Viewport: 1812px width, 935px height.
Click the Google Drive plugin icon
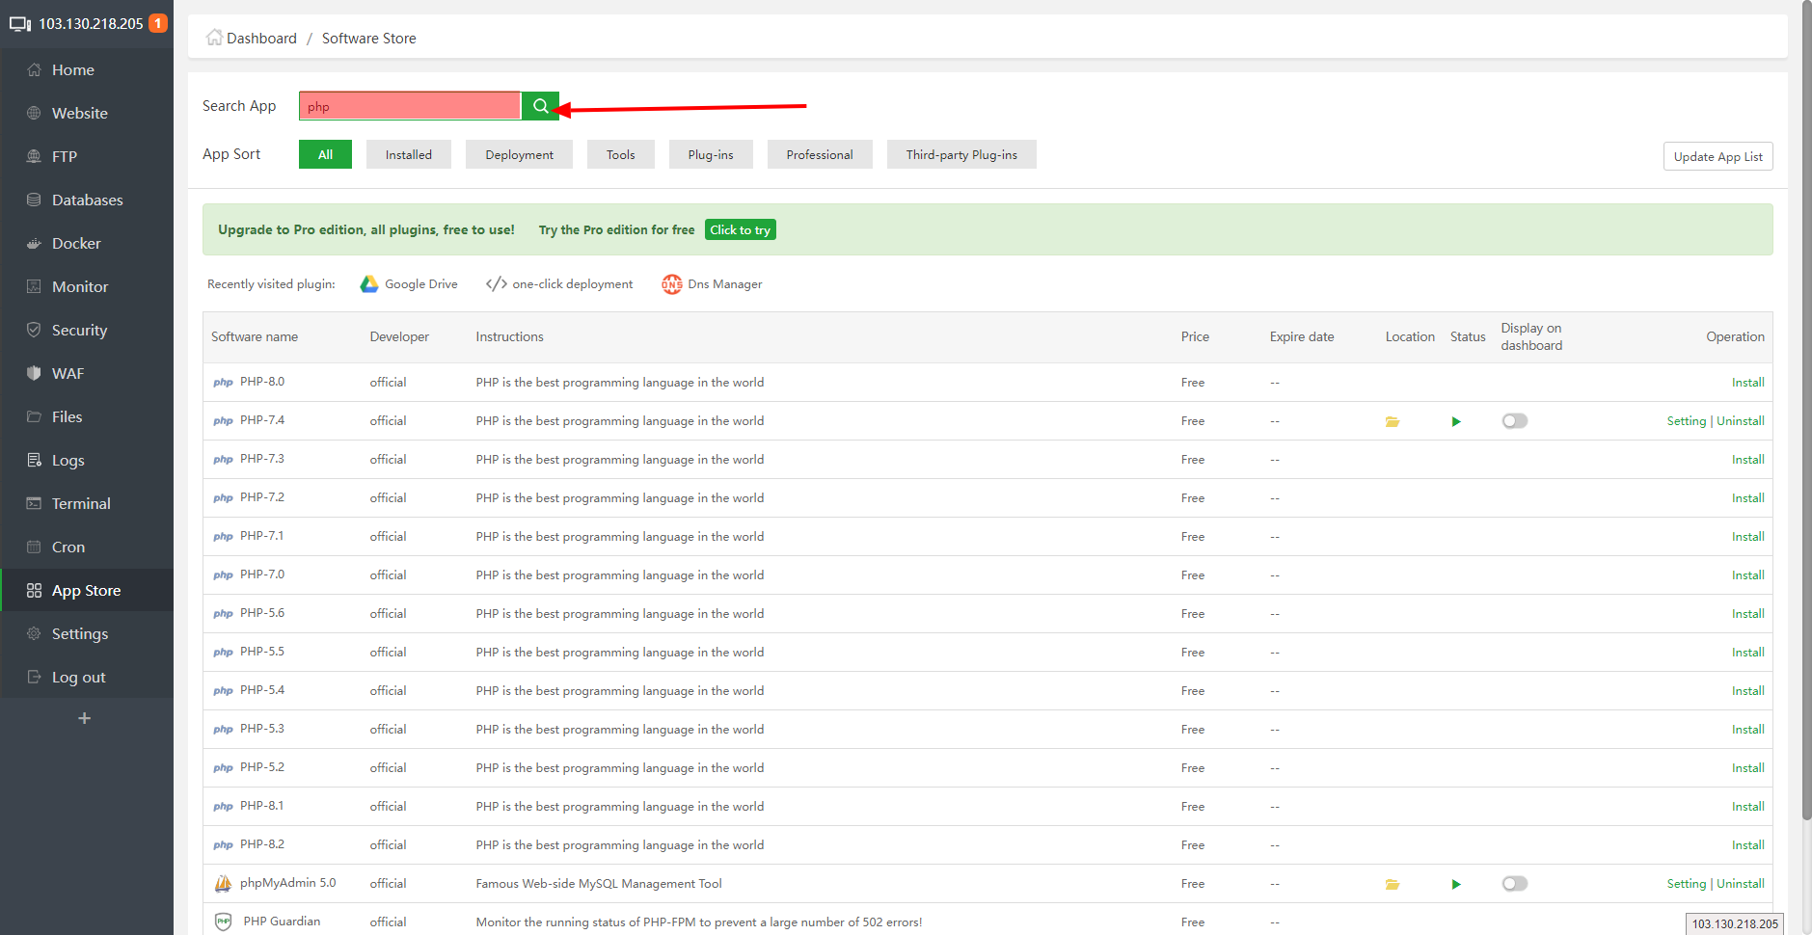(x=369, y=284)
